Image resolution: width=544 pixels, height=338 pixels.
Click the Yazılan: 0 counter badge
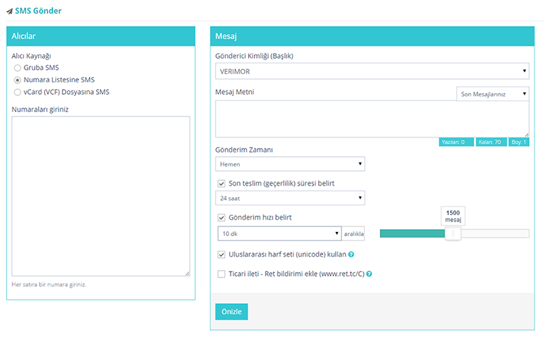456,142
